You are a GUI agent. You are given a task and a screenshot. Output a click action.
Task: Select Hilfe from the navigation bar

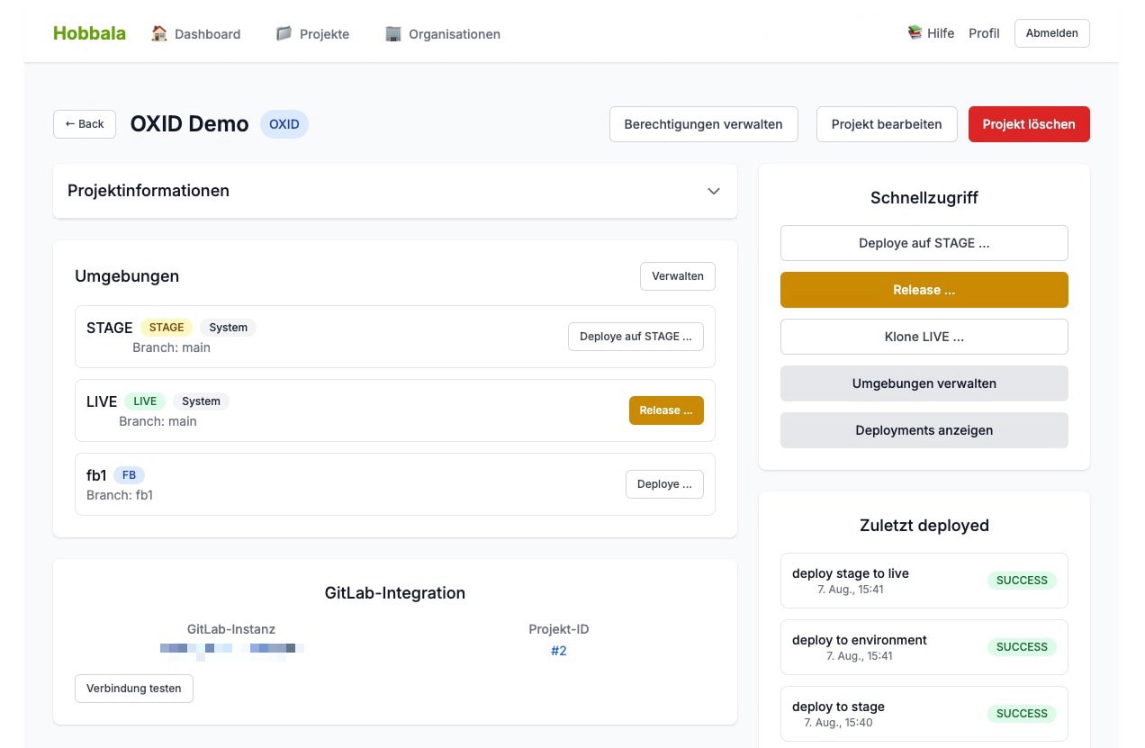[941, 32]
